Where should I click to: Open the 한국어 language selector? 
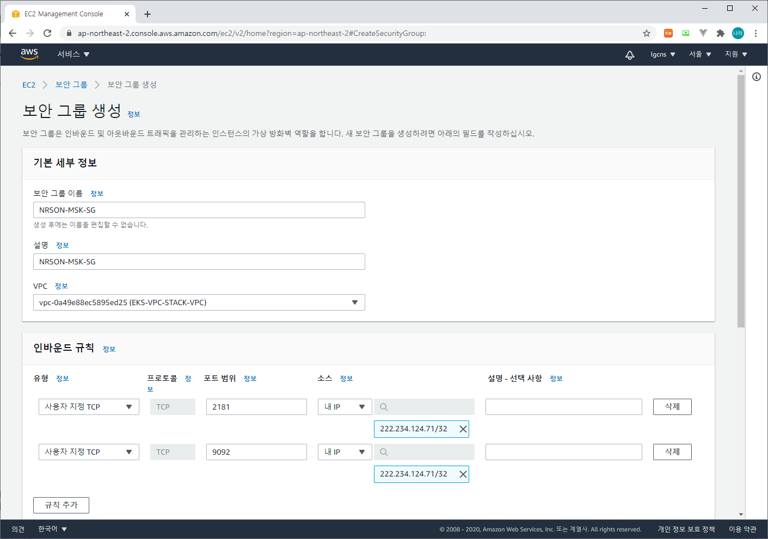(52, 529)
